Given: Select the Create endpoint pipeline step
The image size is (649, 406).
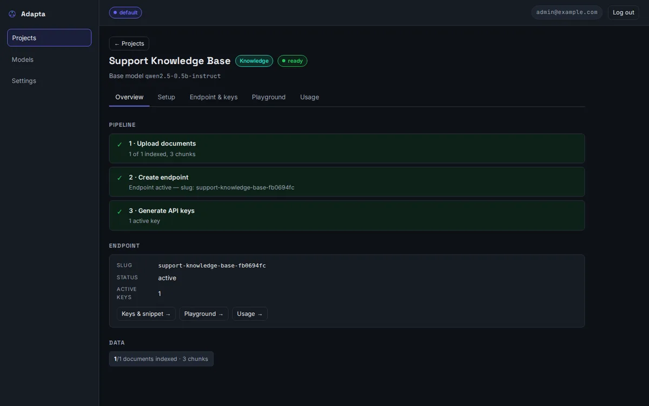Looking at the screenshot, I should 347,182.
